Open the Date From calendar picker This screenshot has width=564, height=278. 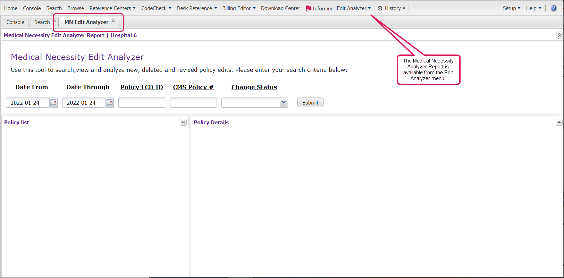(53, 102)
